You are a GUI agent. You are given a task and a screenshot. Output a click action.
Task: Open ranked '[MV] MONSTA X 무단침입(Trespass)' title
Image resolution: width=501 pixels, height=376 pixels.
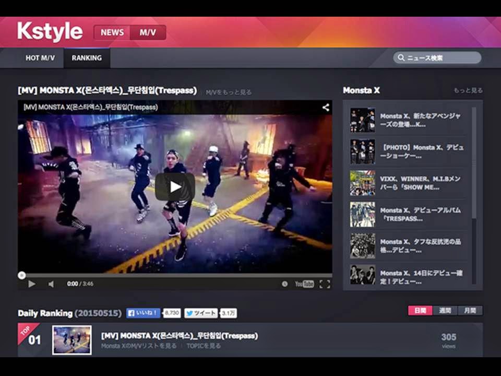point(180,336)
